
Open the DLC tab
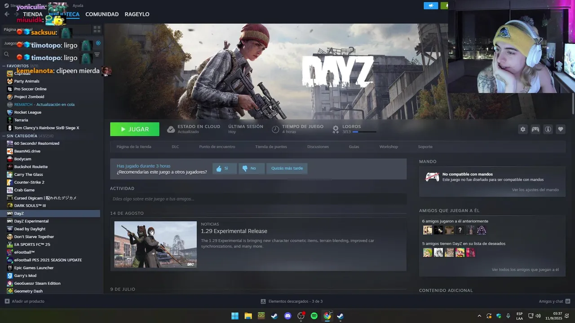[175, 147]
